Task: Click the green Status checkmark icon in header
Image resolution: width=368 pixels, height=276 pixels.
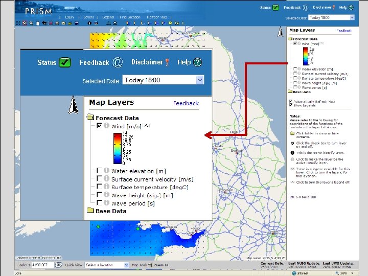Action: coord(276,8)
